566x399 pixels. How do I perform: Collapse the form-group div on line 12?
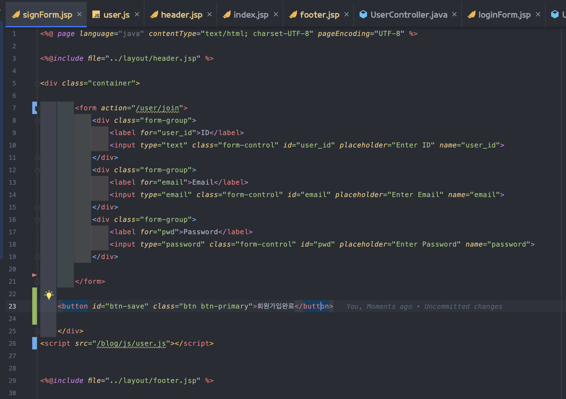coord(37,170)
